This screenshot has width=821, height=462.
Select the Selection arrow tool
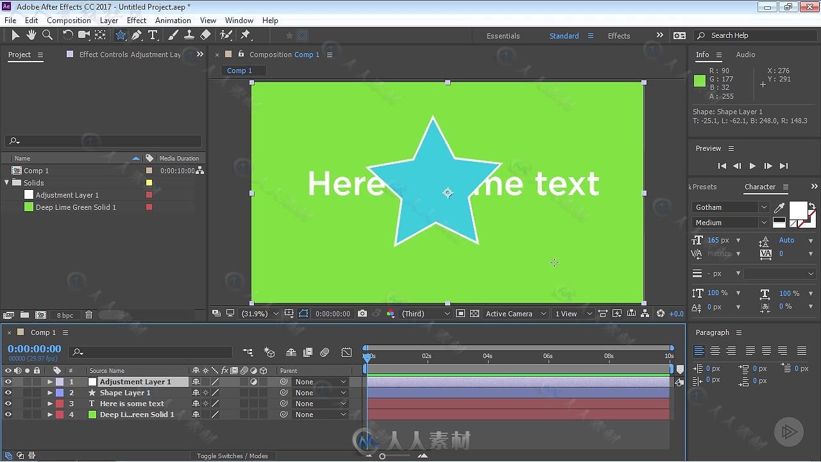point(15,35)
